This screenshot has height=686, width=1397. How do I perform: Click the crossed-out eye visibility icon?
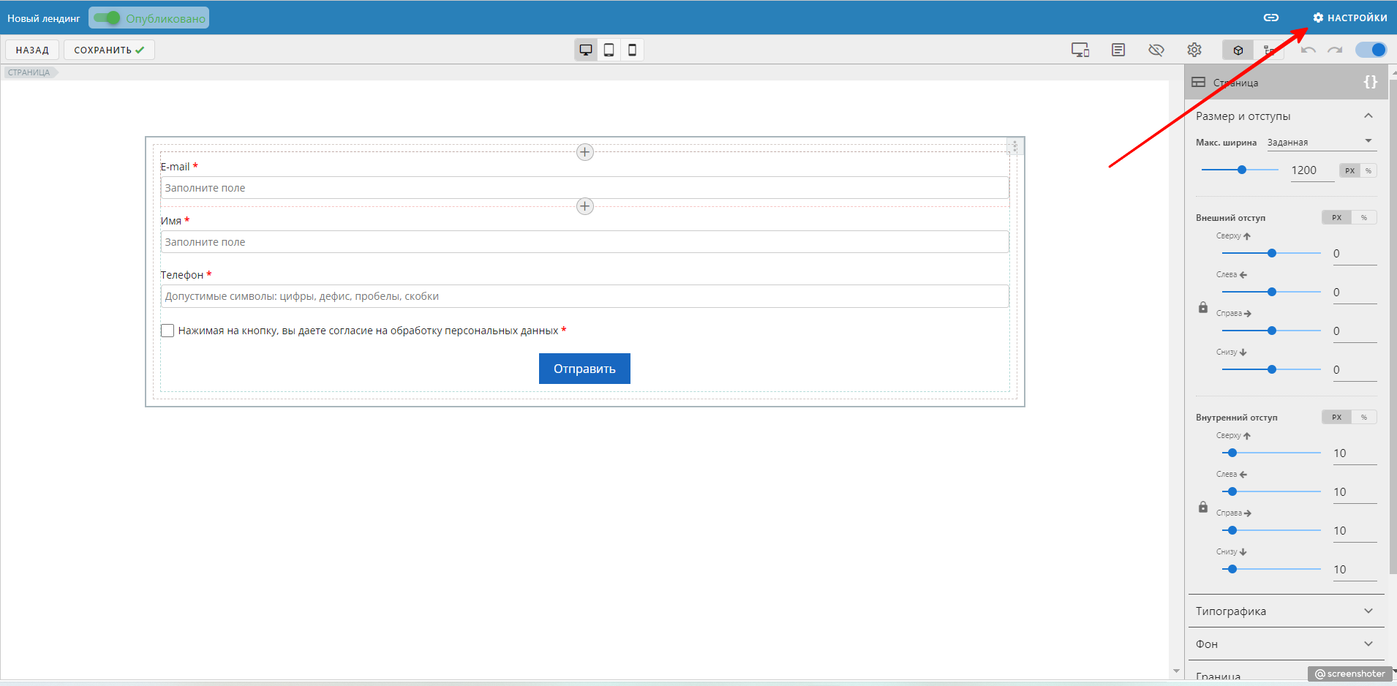[x=1156, y=50]
